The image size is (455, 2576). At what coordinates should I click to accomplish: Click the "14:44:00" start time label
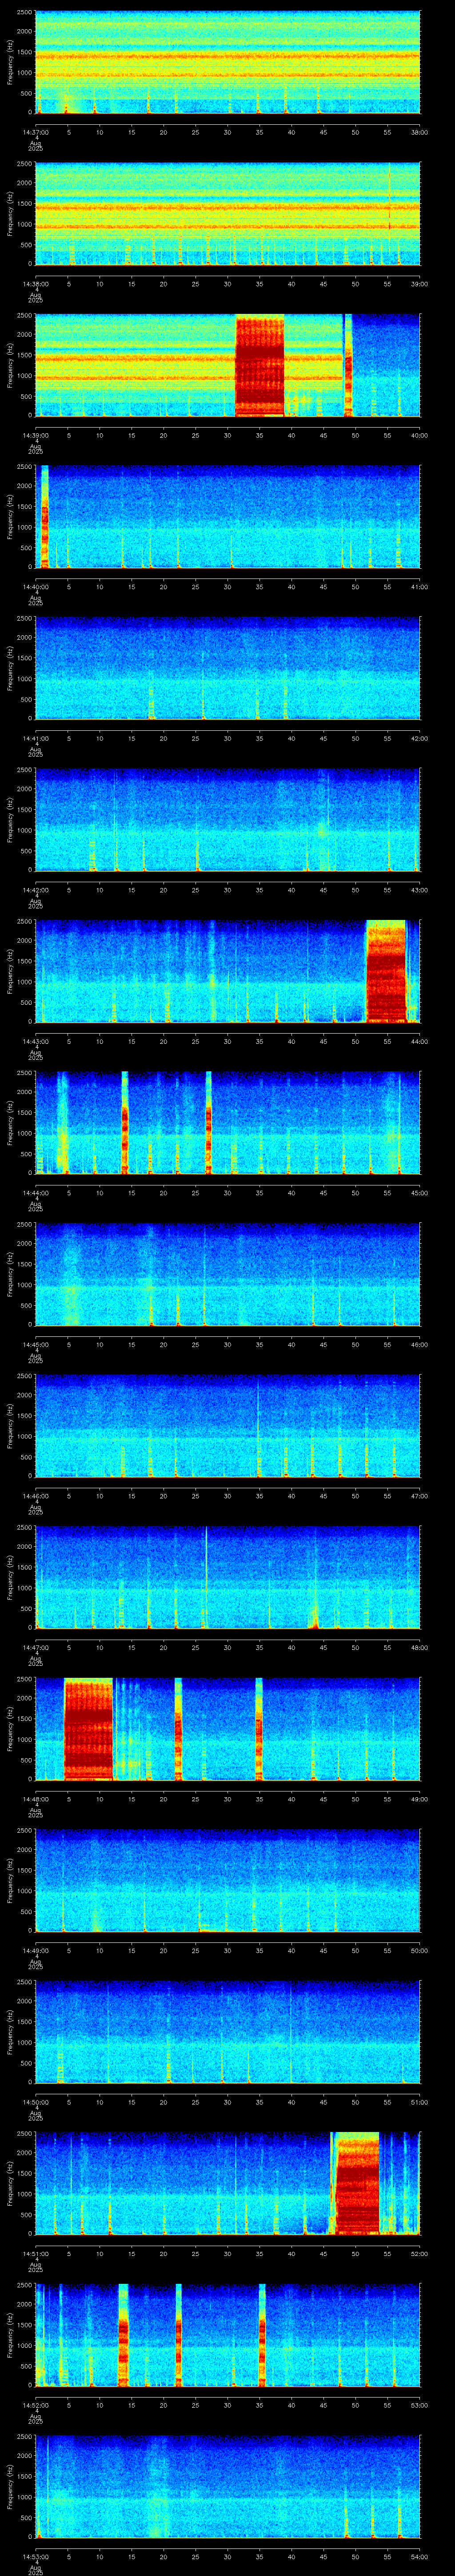tap(36, 1193)
